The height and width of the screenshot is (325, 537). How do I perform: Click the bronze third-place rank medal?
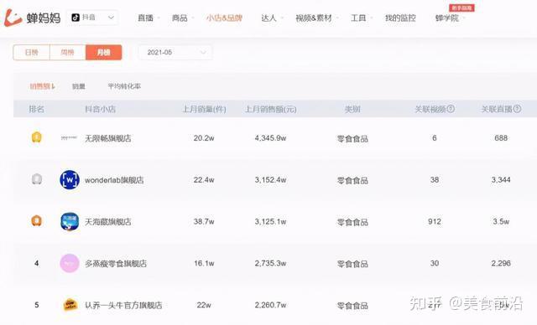click(37, 221)
